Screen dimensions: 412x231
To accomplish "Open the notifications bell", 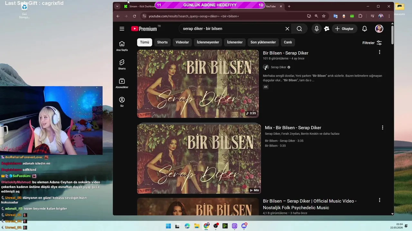I will 364,29.
